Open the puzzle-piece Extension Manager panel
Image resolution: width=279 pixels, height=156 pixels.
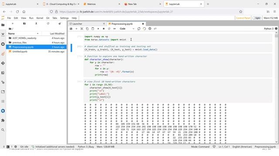click(3, 120)
